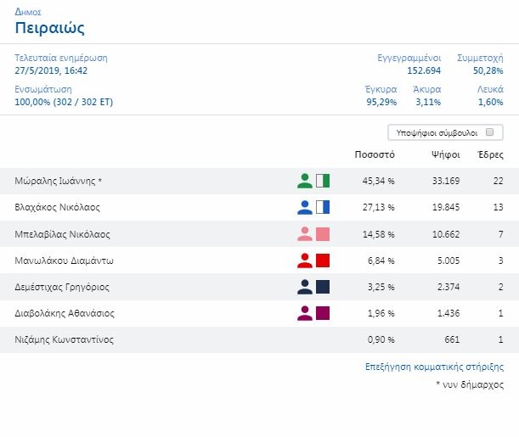519x437 pixels.
Task: Open Επεξήγηση κομματικής στήριξης link
Action: 434,367
